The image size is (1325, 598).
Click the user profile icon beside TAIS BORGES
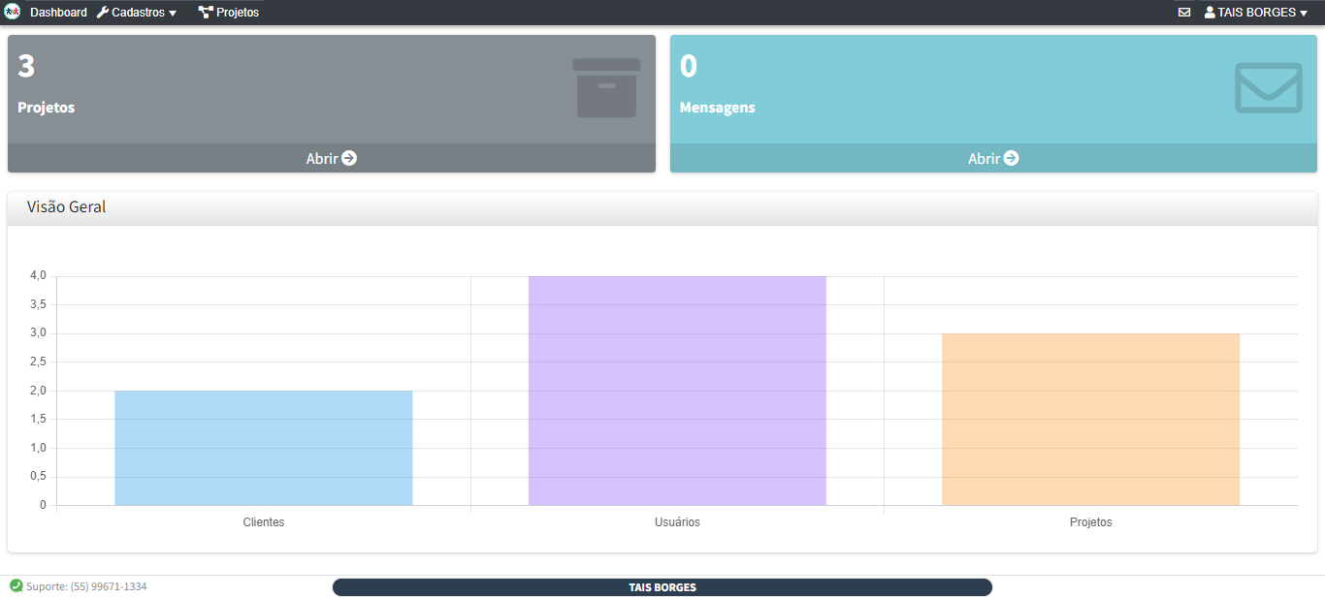1210,13
